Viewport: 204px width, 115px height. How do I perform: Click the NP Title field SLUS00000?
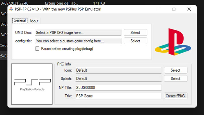(118, 87)
